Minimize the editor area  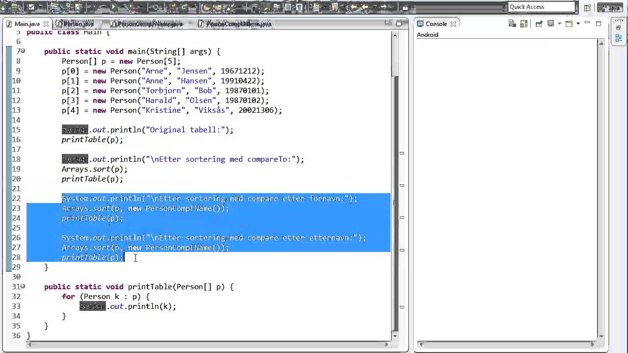click(x=388, y=23)
